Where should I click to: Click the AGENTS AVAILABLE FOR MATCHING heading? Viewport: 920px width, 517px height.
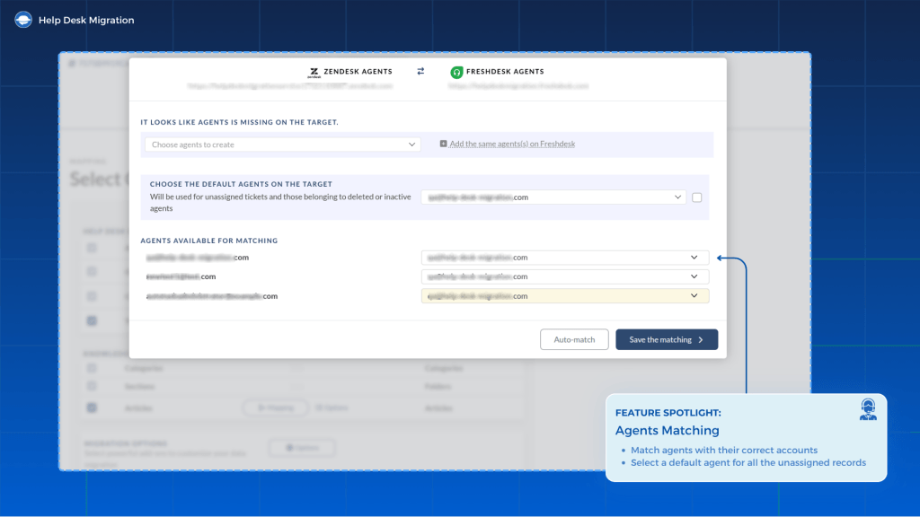click(x=208, y=241)
